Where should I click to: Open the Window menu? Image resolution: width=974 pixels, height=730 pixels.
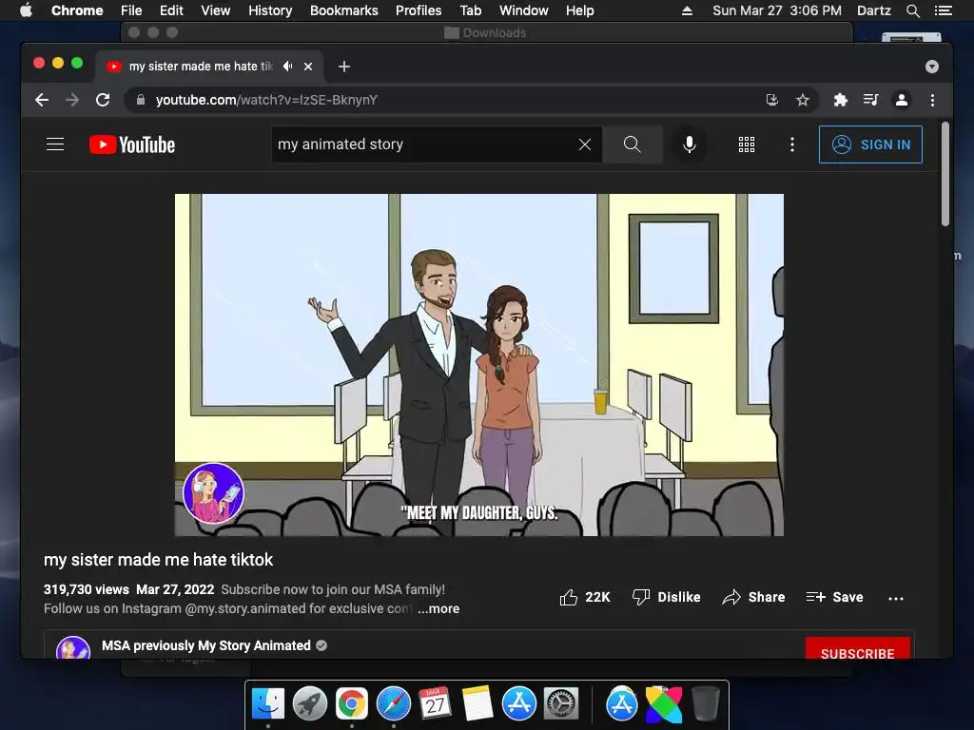[x=524, y=10]
